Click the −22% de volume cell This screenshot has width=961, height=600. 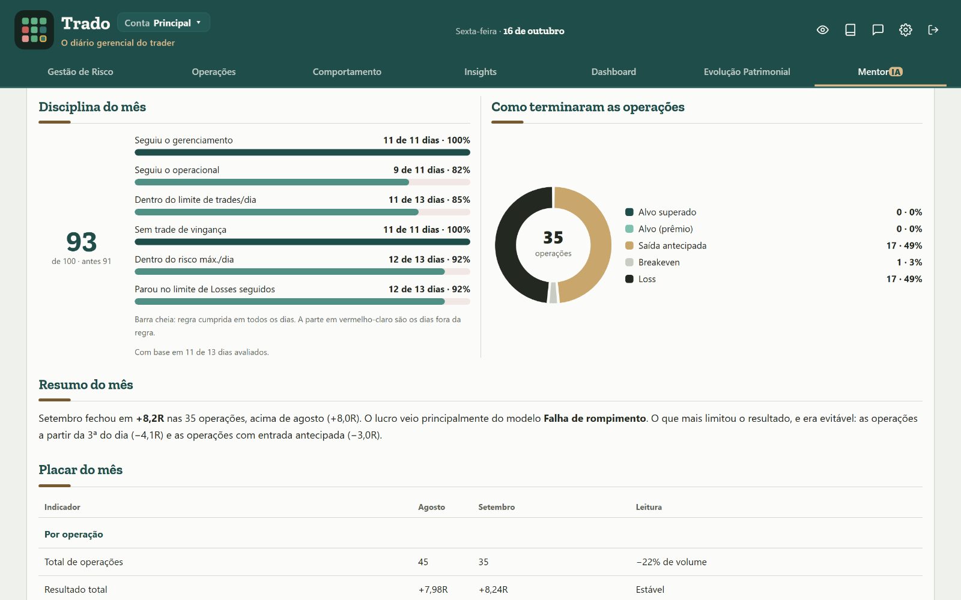671,562
